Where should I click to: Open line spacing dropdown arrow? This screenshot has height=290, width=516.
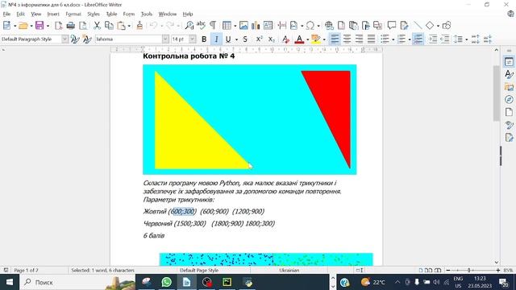[x=467, y=39]
